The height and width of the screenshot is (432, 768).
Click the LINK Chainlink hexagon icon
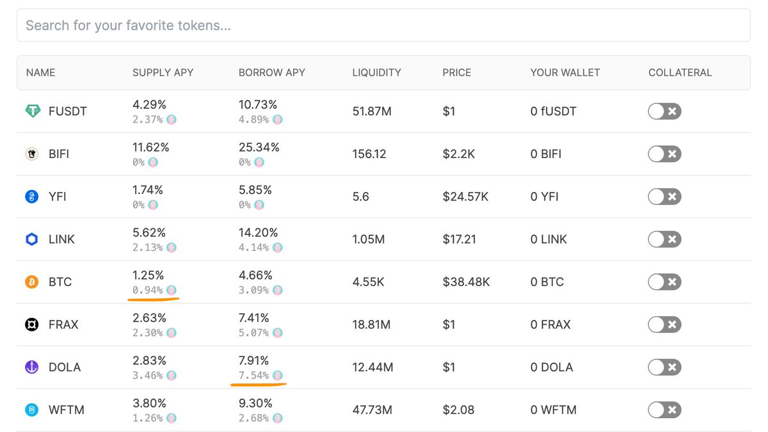[32, 239]
